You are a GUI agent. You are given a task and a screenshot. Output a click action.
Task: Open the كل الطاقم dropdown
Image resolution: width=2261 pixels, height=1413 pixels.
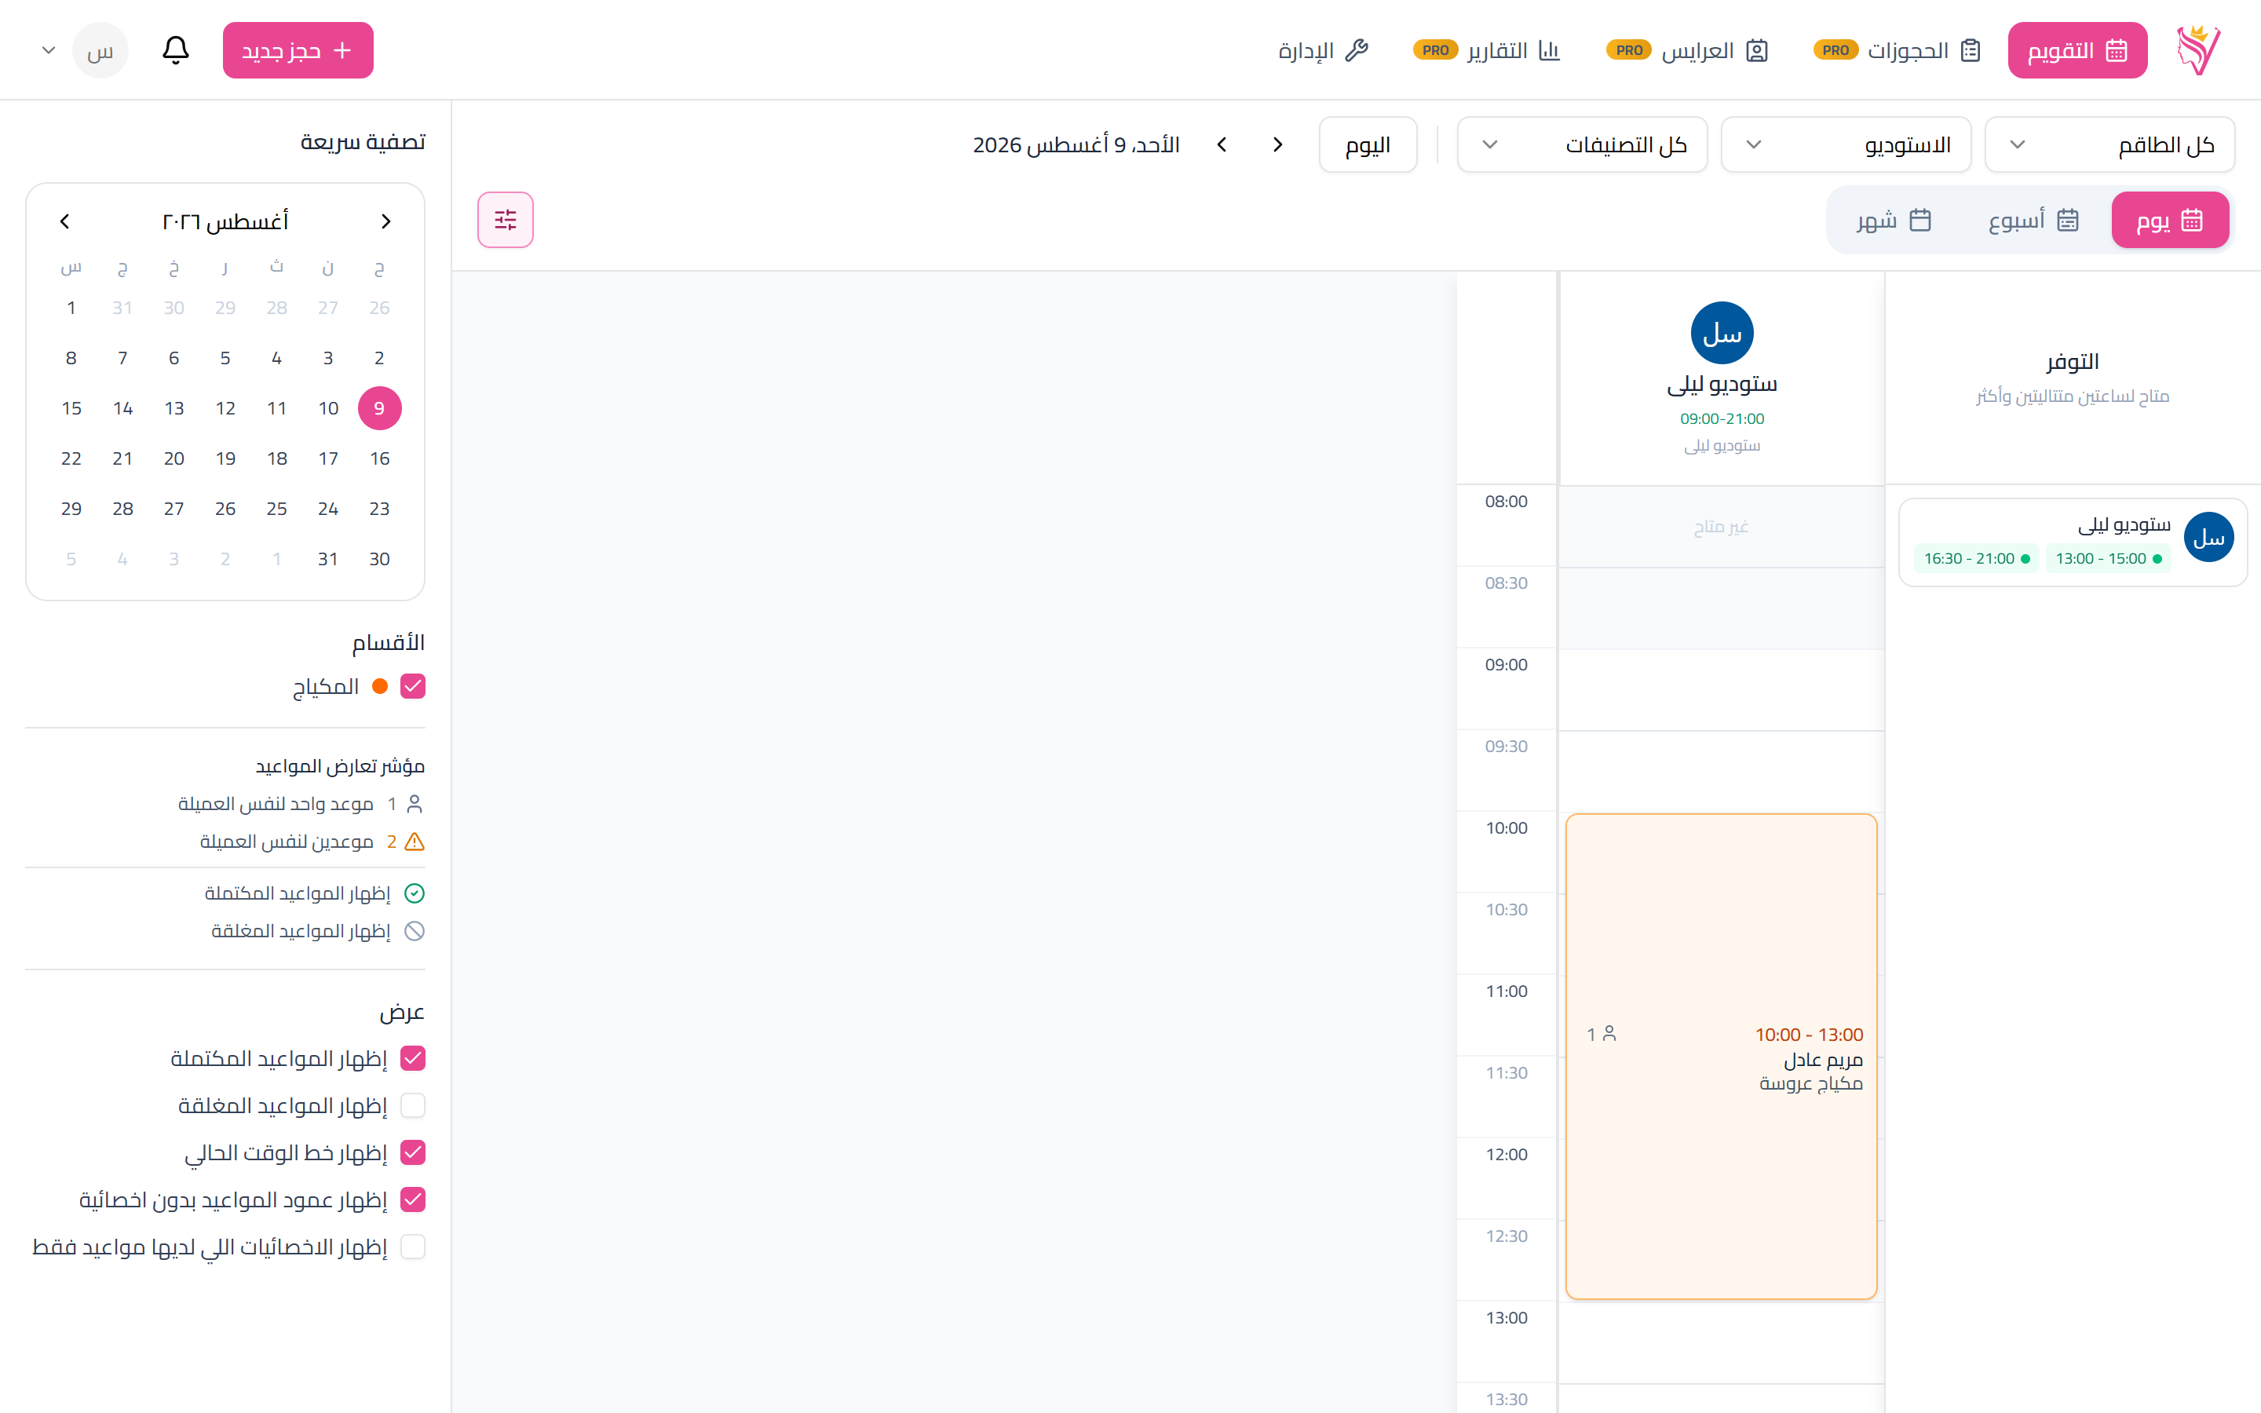[2109, 145]
